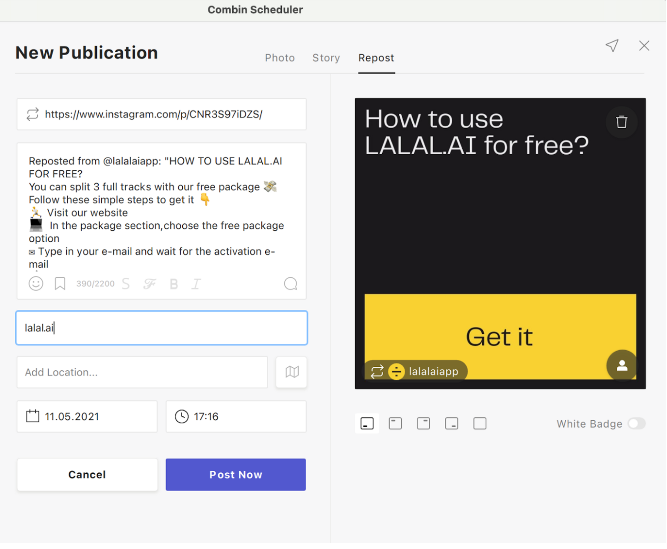Screen dimensions: 667x549
Task: Cancel the new publication
Action: pyautogui.click(x=87, y=475)
